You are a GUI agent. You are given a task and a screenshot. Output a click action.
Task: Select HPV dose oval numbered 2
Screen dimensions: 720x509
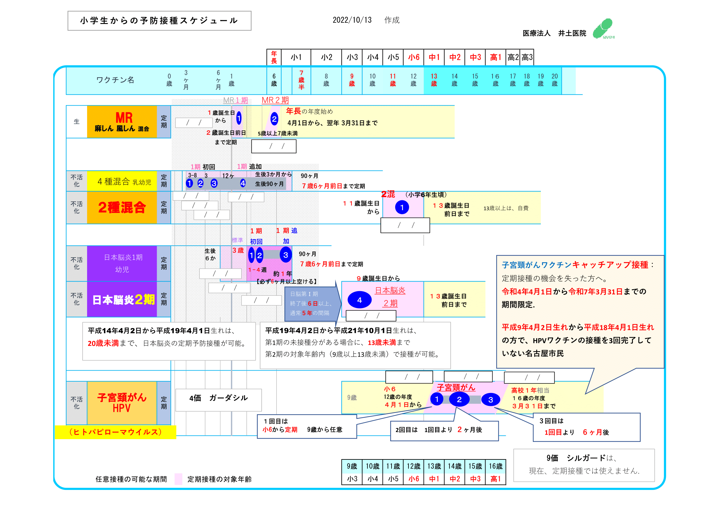click(x=459, y=399)
